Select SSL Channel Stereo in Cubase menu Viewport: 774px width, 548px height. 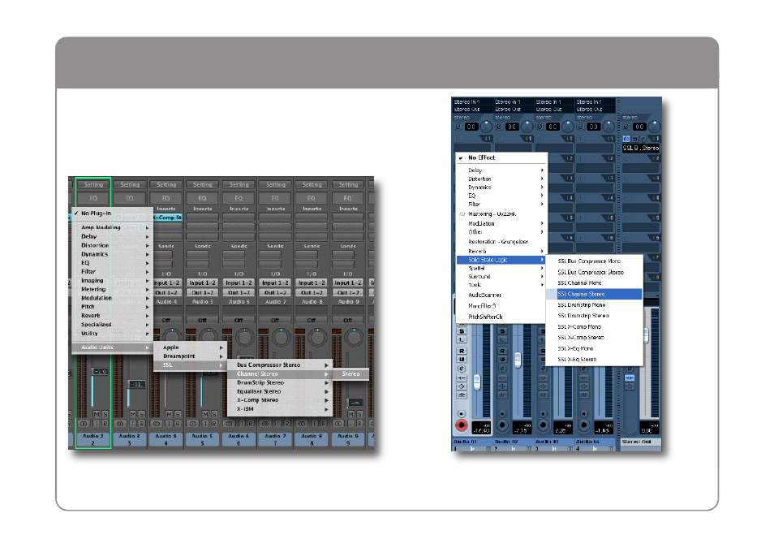594,294
